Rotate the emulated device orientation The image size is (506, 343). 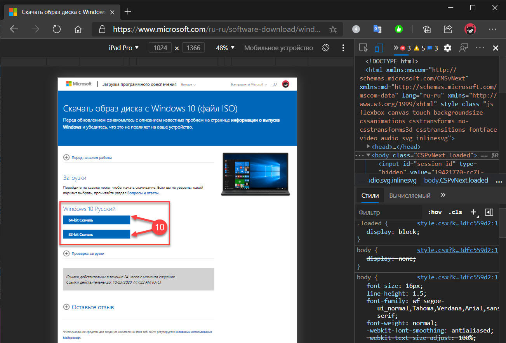325,48
